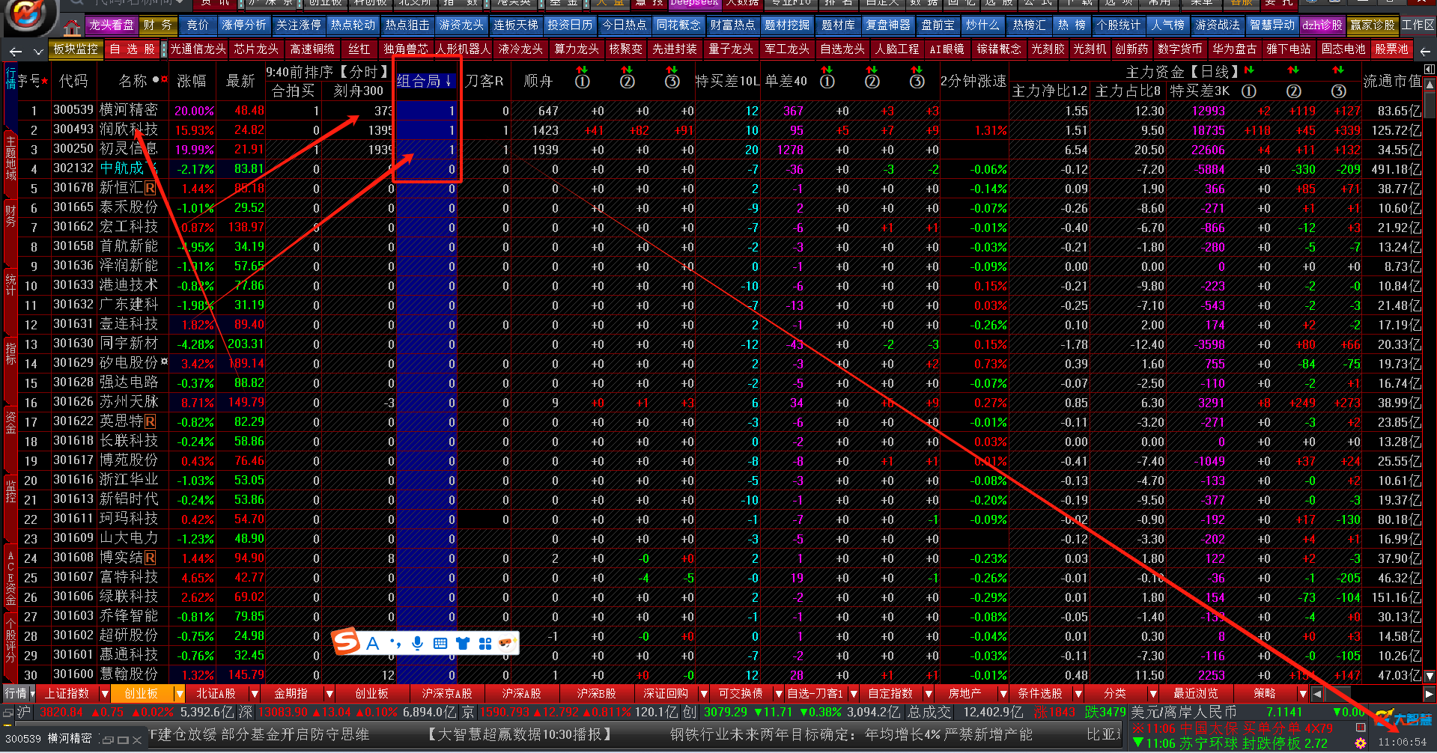Expand the dropdown chevron beside back arrow
1437x753 pixels.
tap(38, 52)
